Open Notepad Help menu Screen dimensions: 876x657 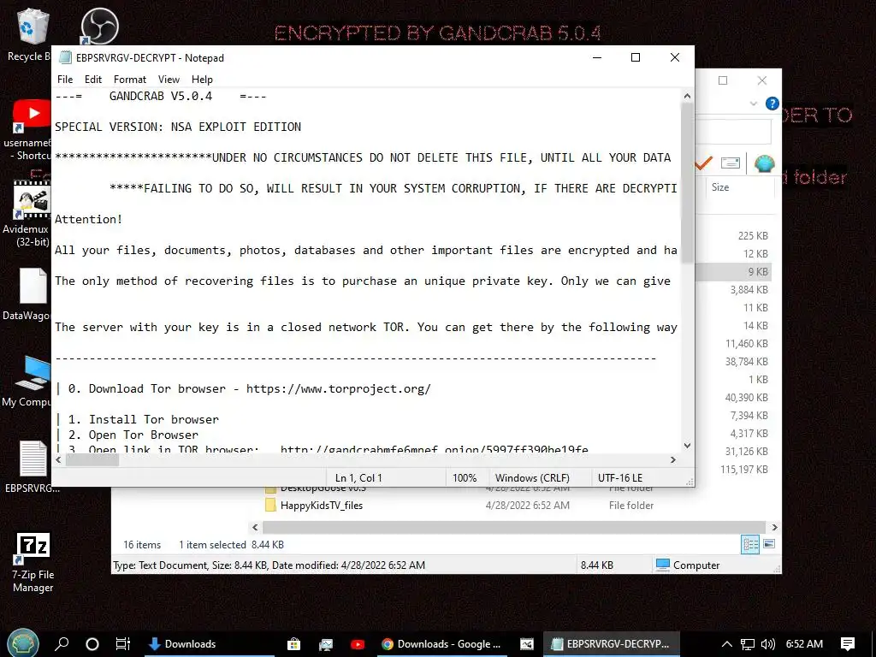(202, 80)
